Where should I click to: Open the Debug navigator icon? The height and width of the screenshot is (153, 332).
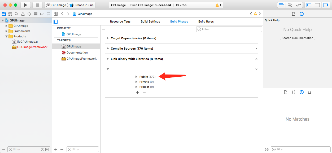pos(36,14)
